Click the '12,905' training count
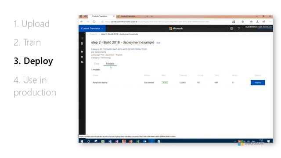 pos(183,83)
